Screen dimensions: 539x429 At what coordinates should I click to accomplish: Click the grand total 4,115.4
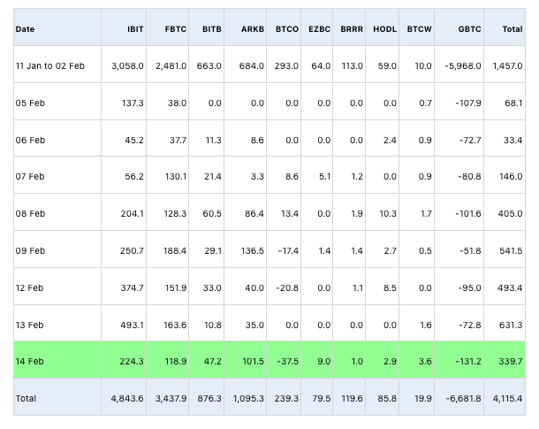507,398
